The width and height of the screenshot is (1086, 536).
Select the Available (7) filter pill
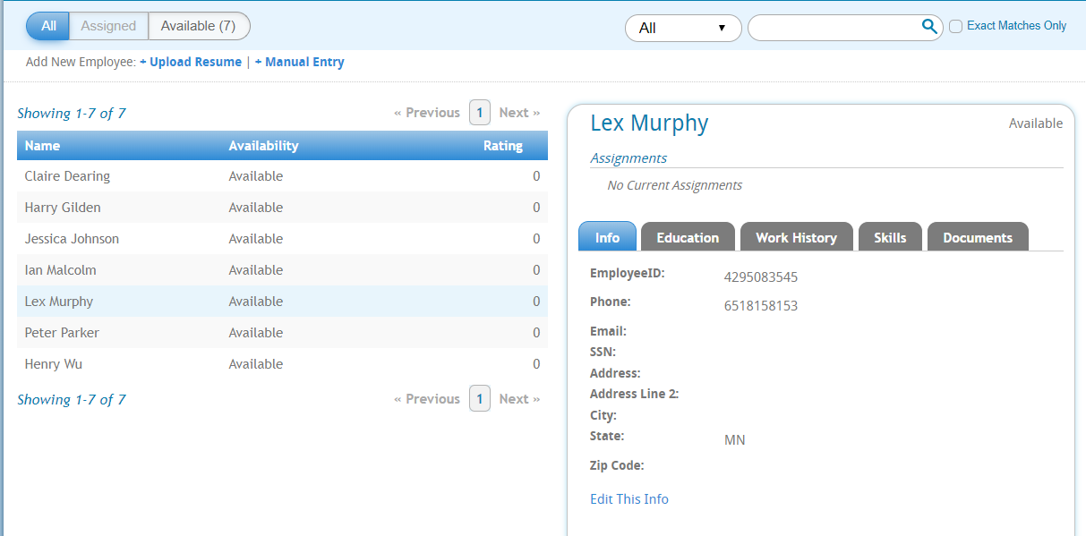point(199,26)
